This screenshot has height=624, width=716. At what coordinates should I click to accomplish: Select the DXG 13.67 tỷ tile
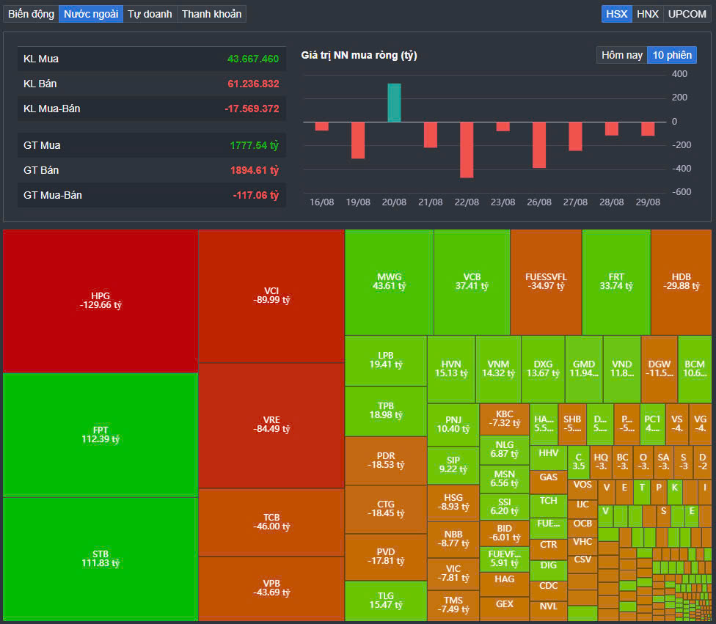click(543, 369)
